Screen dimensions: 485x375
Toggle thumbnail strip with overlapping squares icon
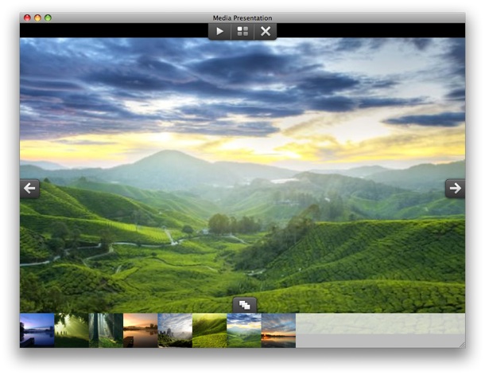[x=244, y=305]
